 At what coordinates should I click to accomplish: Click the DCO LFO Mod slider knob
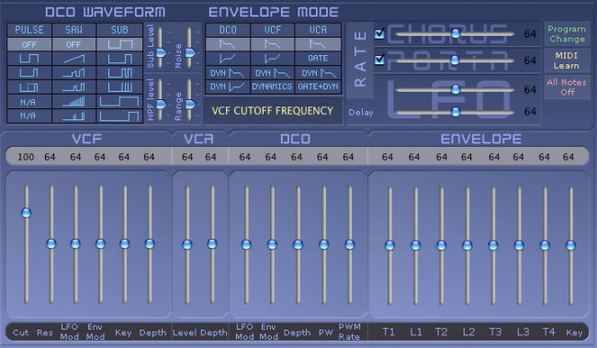point(246,244)
